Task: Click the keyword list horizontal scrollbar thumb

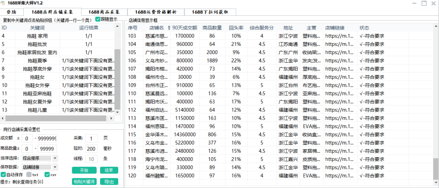Action: pos(56,118)
